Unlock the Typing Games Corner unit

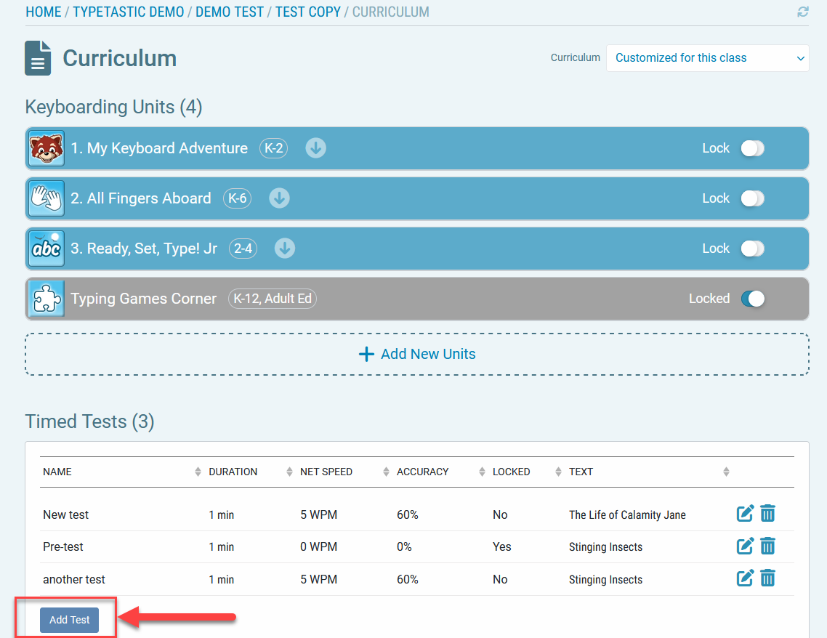[752, 299]
